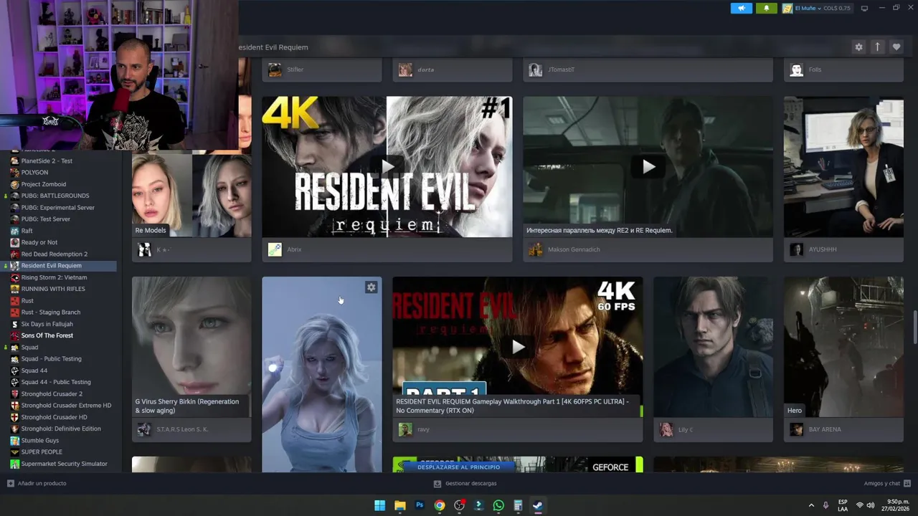Click Desplazarse al principio button
This screenshot has height=516, width=918.
click(x=459, y=467)
